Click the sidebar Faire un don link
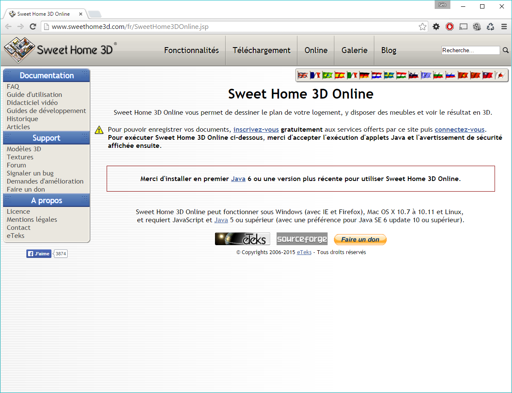The height and width of the screenshot is (393, 512). pyautogui.click(x=26, y=189)
